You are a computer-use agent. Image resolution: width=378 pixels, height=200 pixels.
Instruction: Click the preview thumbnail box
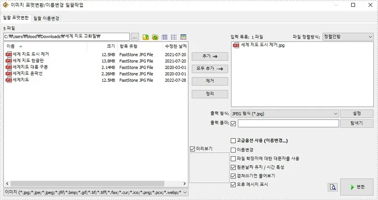coord(210,168)
